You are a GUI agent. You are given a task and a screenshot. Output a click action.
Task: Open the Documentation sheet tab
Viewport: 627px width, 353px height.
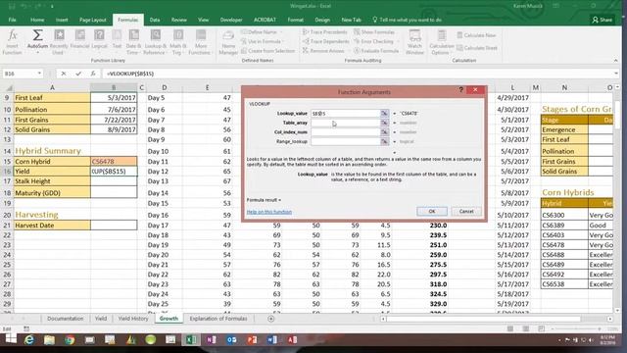[x=66, y=319]
